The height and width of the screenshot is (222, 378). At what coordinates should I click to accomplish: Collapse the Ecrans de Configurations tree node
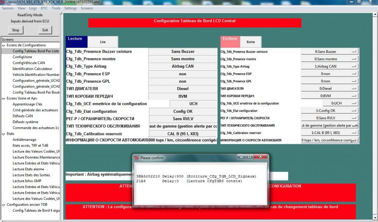coord(3,45)
